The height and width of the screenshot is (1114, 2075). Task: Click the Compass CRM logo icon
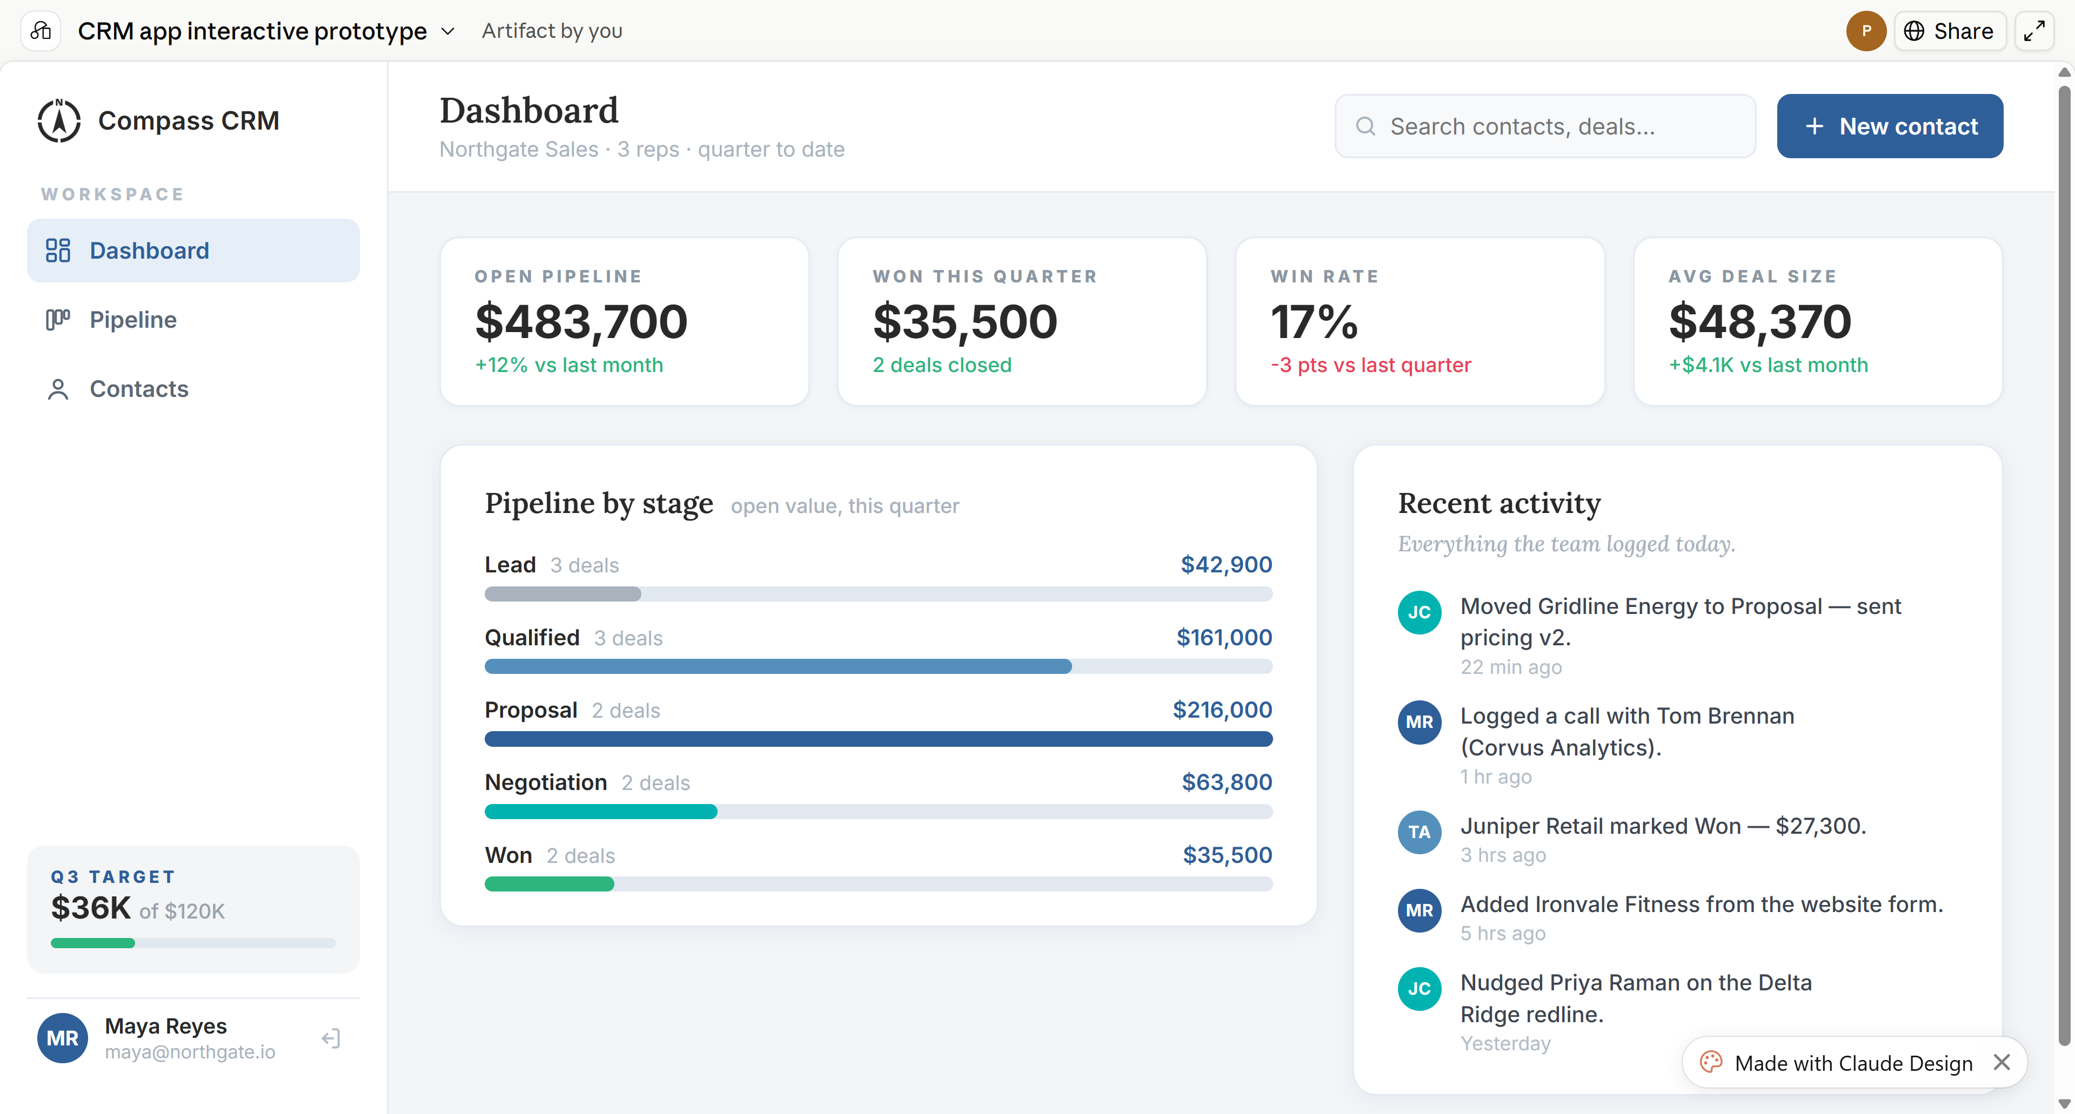pos(59,121)
